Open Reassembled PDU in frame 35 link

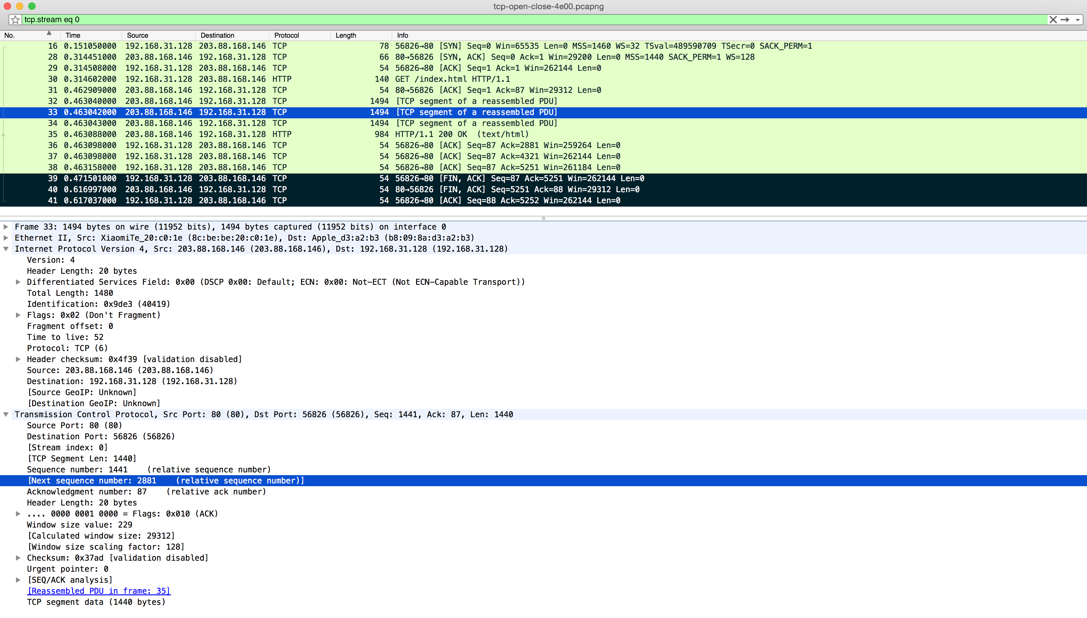point(99,591)
